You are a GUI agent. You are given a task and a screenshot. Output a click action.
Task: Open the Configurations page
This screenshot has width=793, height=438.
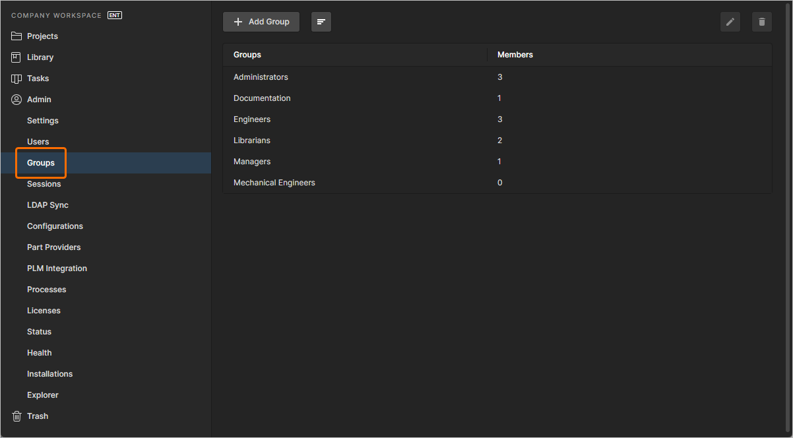tap(55, 226)
